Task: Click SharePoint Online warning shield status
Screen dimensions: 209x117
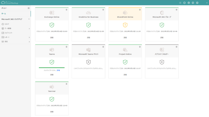Action: (125, 25)
